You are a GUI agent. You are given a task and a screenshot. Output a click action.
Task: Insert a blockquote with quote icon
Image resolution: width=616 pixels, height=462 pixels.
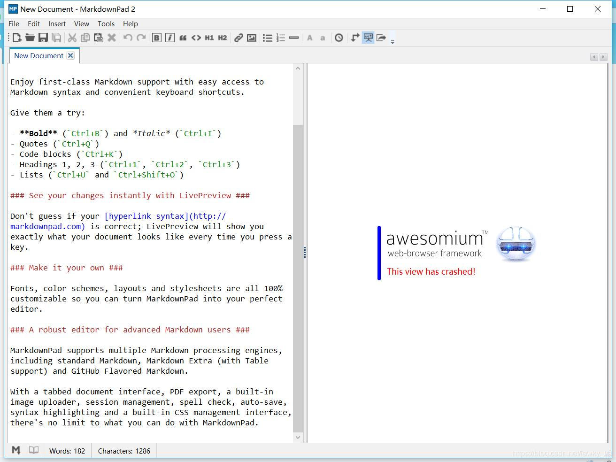point(183,38)
